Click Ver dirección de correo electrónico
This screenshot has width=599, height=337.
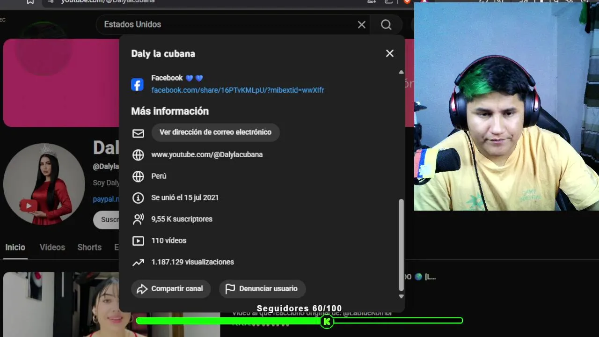(x=215, y=132)
